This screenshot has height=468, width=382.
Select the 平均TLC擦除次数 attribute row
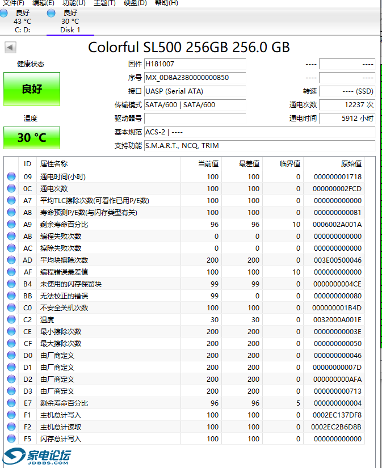[x=184, y=201]
